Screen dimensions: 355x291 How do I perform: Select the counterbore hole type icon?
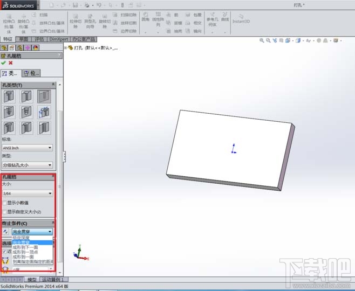(x=9, y=96)
